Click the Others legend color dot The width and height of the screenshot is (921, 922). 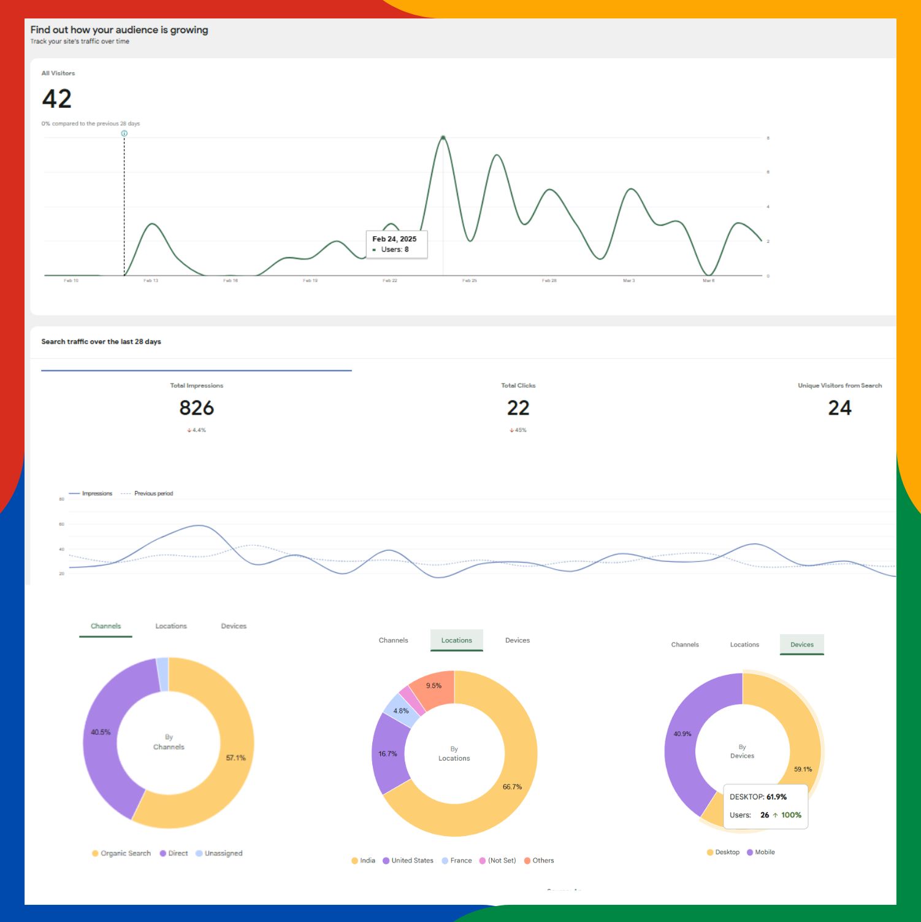pos(527,861)
